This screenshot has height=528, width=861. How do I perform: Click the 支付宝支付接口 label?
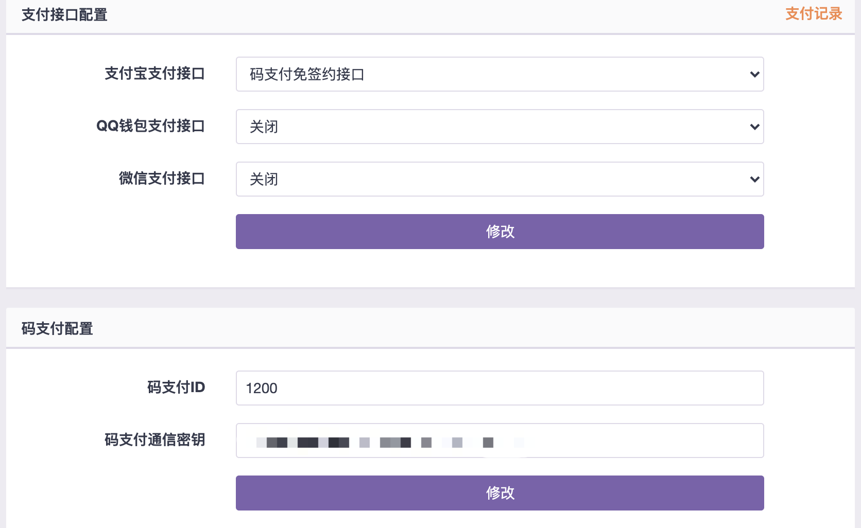[x=154, y=74]
